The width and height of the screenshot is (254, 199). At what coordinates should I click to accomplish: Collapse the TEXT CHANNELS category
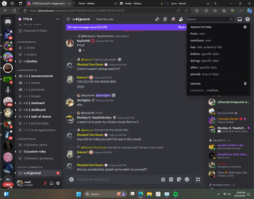click(x=29, y=167)
